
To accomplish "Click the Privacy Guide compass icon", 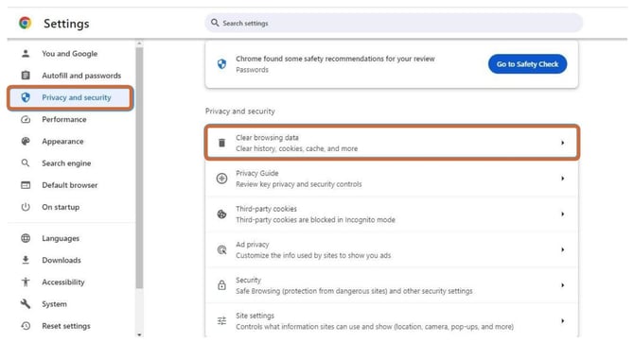I will [x=221, y=178].
